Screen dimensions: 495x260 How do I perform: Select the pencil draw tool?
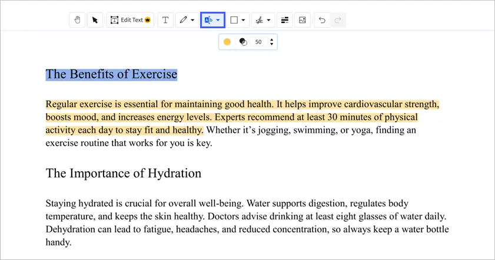tap(183, 20)
